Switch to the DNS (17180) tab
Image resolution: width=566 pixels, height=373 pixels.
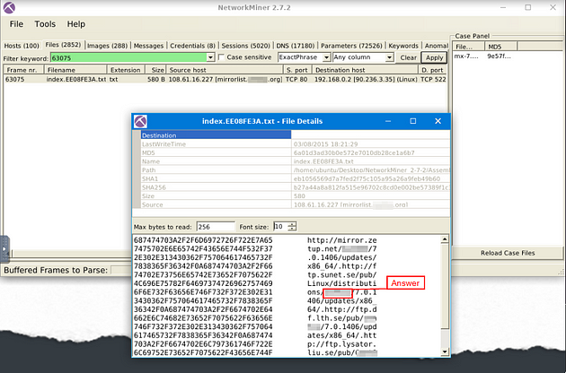click(296, 46)
